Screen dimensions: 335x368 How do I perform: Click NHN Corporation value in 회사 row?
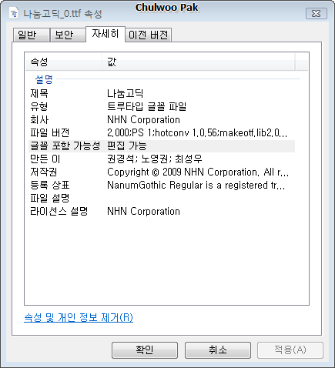pos(143,119)
